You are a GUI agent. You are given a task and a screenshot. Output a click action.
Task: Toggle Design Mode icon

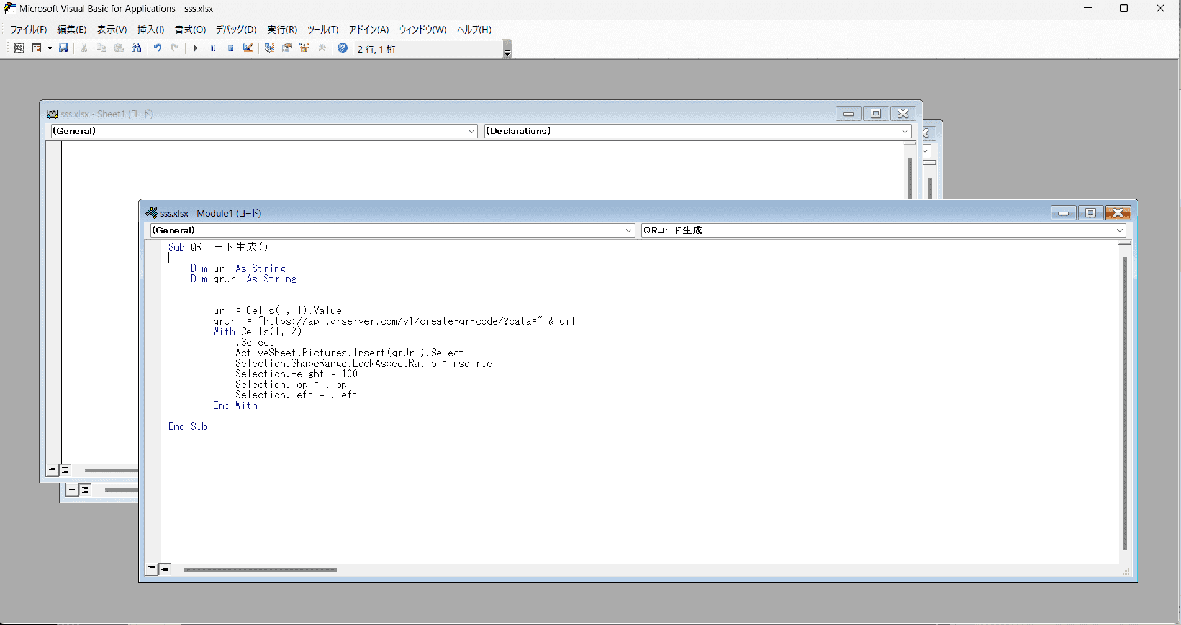pyautogui.click(x=248, y=48)
